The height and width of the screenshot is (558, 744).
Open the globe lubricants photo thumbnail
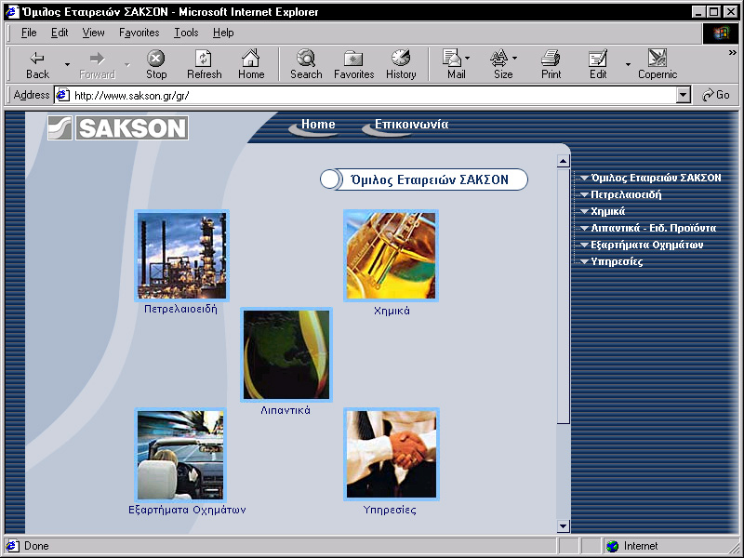click(286, 355)
